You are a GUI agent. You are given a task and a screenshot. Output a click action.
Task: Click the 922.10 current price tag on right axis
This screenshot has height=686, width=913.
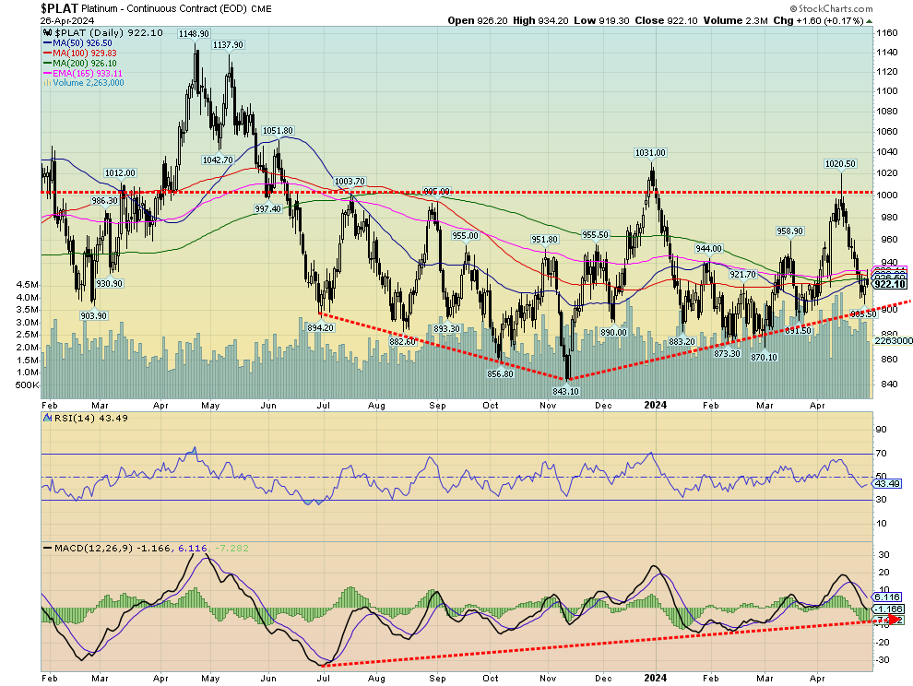[x=891, y=285]
